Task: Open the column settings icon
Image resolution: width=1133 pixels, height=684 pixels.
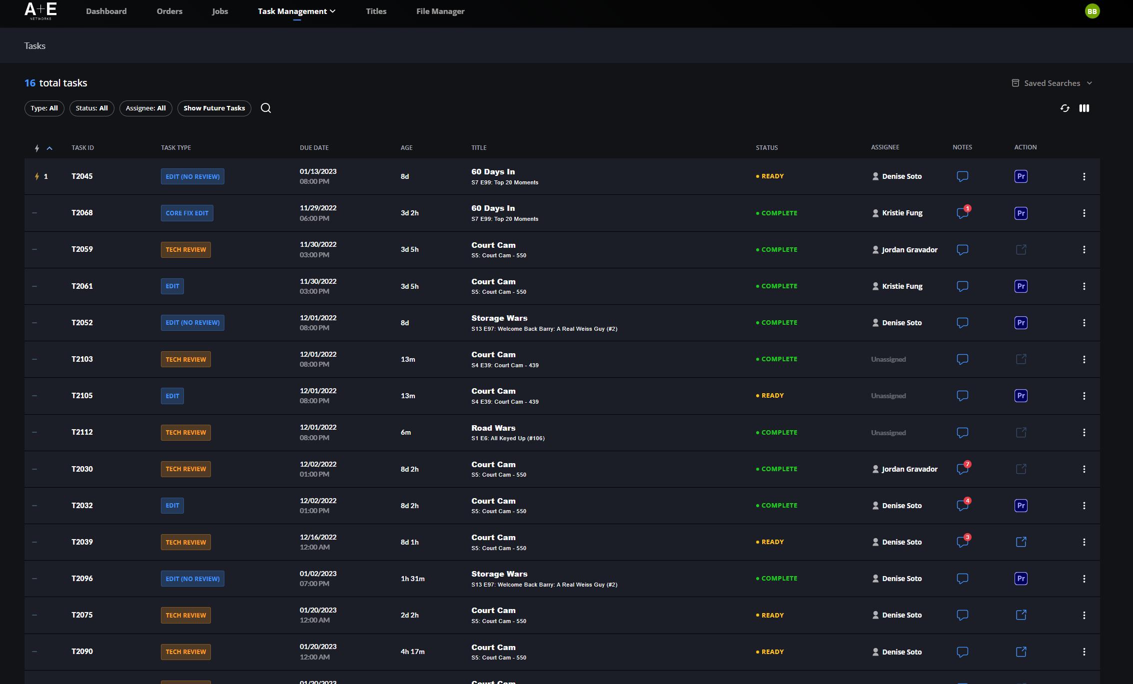Action: click(1084, 108)
